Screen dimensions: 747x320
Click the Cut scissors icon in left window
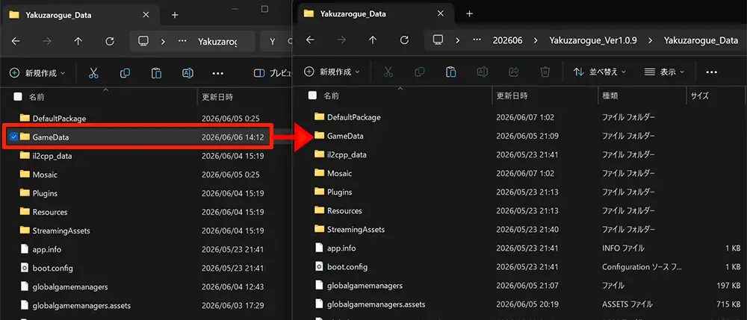coord(93,73)
